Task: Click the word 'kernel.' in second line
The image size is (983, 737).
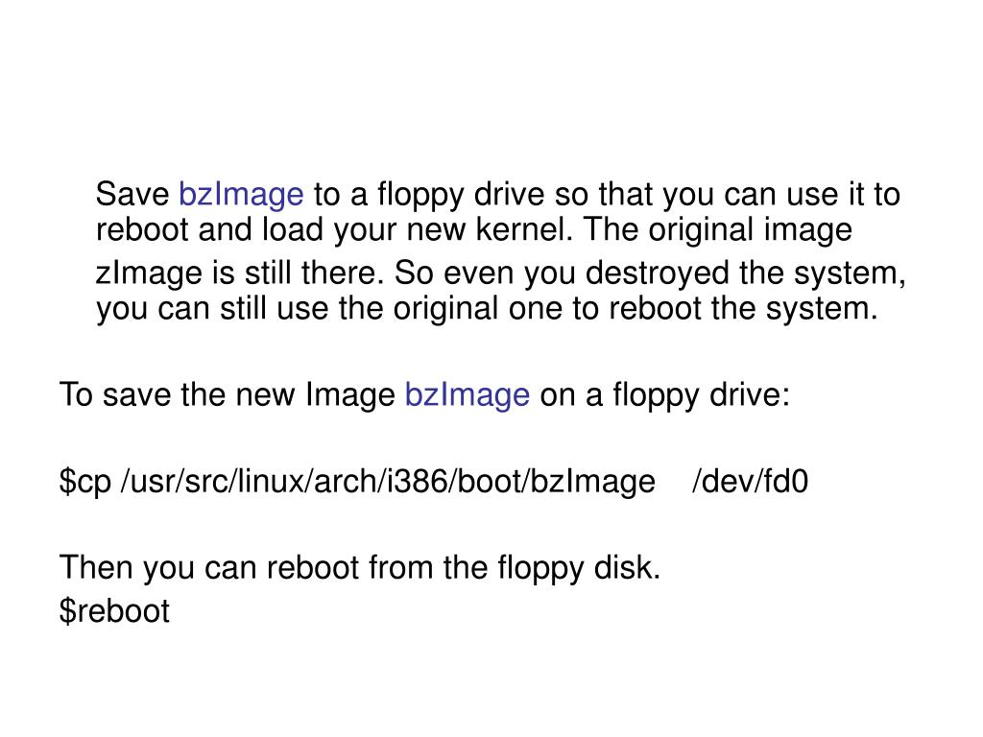Action: pyautogui.click(x=525, y=229)
